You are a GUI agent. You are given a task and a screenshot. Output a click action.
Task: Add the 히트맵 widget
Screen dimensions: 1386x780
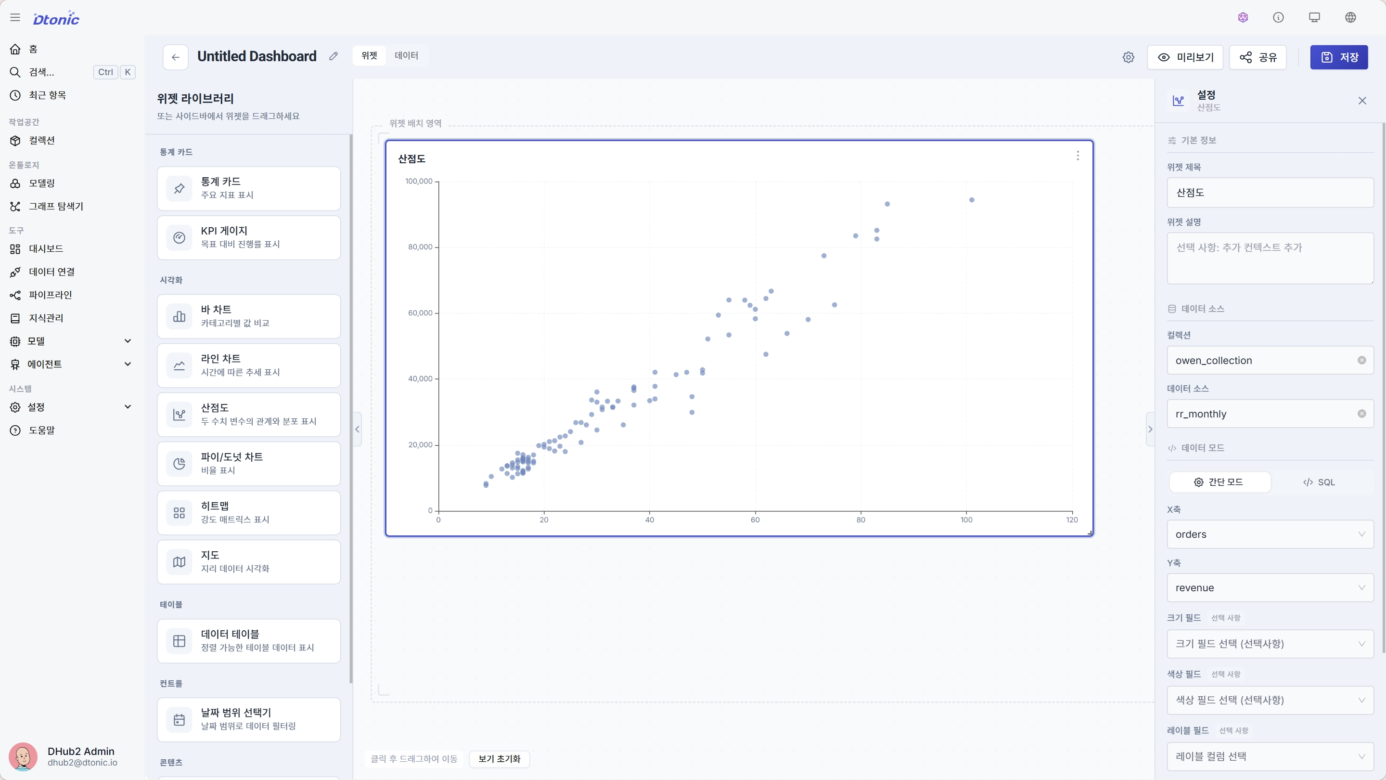249,512
